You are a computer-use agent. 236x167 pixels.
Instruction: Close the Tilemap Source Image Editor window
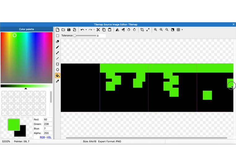(x=234, y=24)
